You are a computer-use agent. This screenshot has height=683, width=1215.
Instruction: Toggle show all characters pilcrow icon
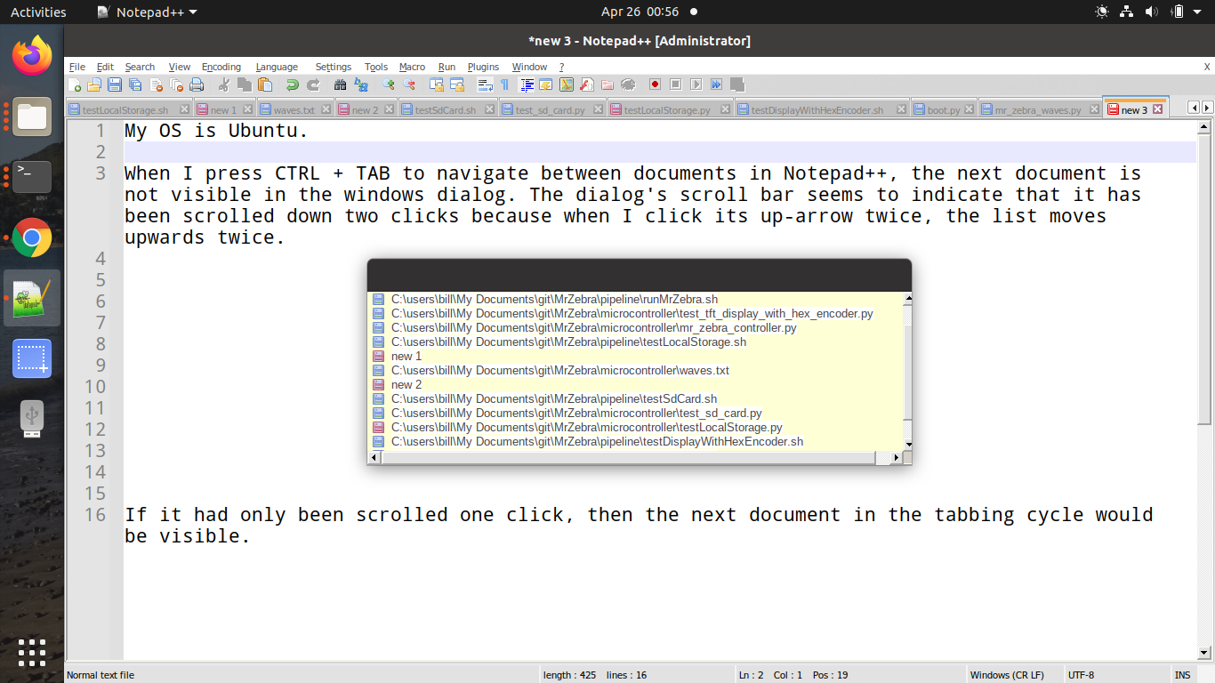504,84
